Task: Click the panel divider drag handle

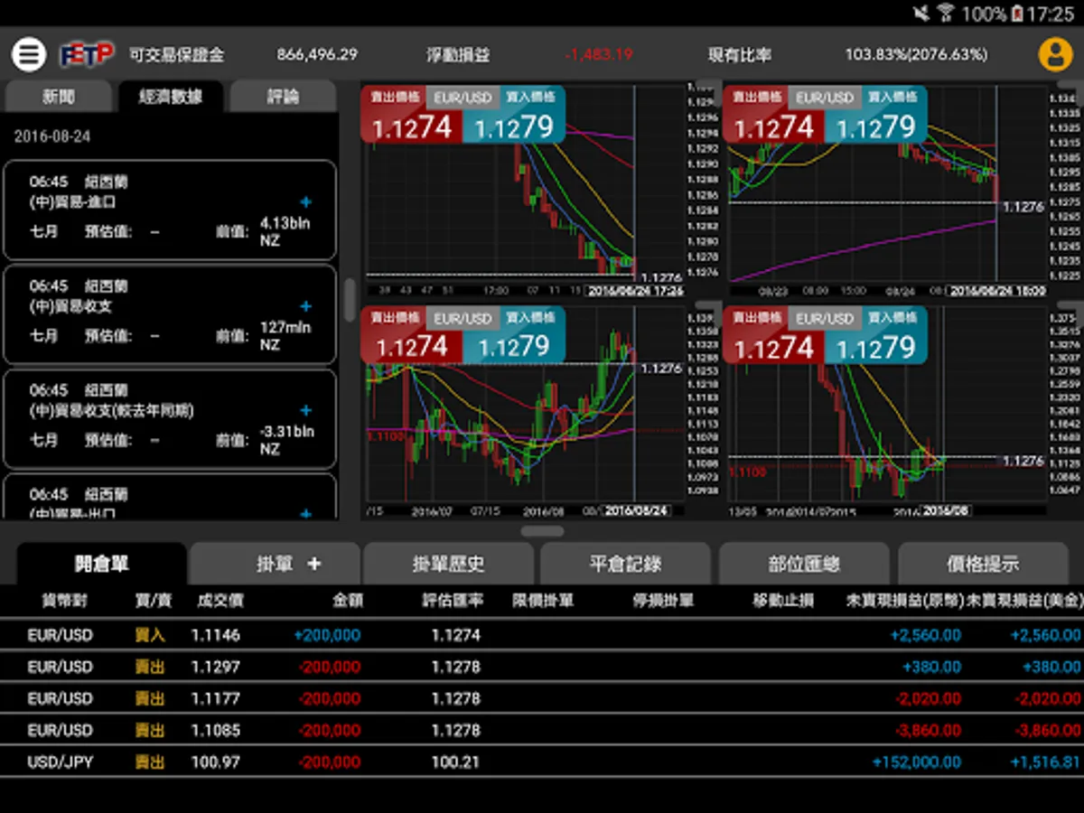Action: [x=542, y=532]
